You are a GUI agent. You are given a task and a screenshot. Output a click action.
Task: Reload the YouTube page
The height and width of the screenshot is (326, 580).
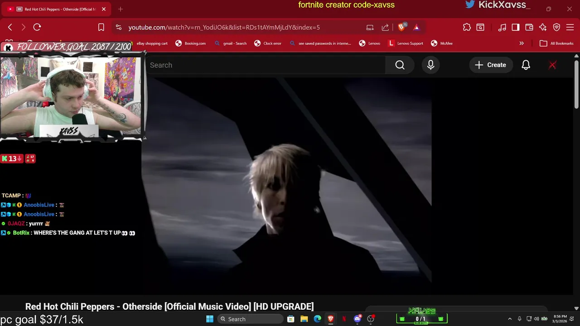tap(37, 27)
